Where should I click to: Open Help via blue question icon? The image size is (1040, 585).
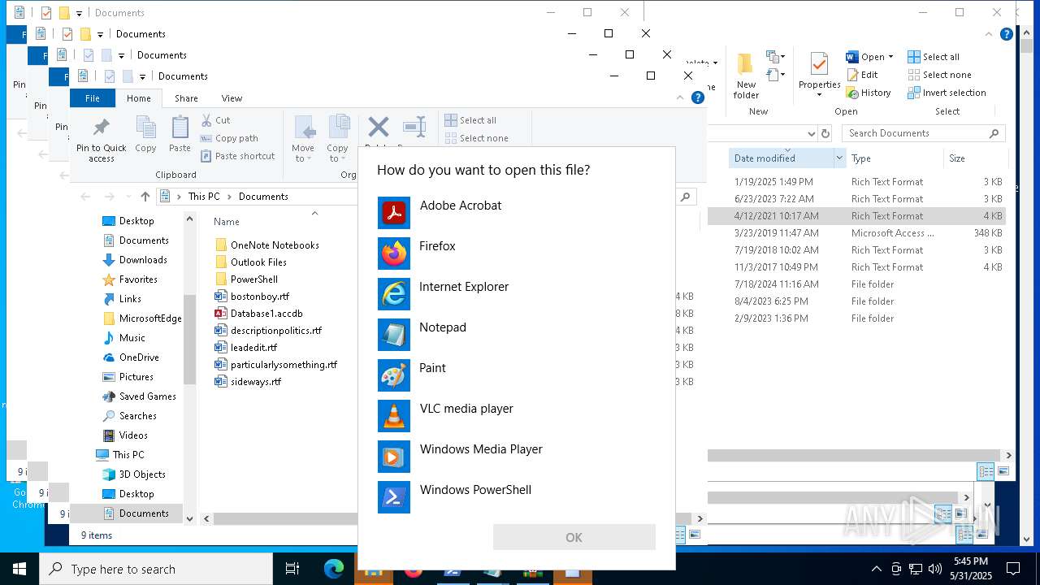pyautogui.click(x=697, y=97)
